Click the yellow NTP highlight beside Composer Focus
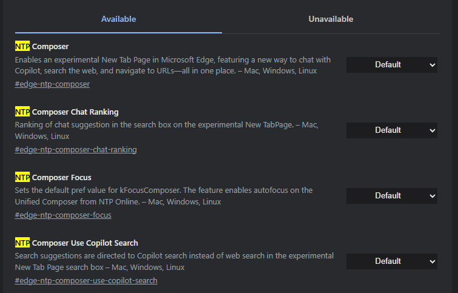Viewport: 458px width, 293px height. pyautogui.click(x=22, y=177)
